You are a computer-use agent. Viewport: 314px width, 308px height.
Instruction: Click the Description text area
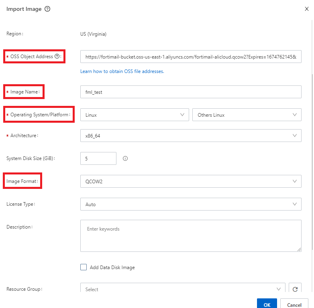(191, 236)
